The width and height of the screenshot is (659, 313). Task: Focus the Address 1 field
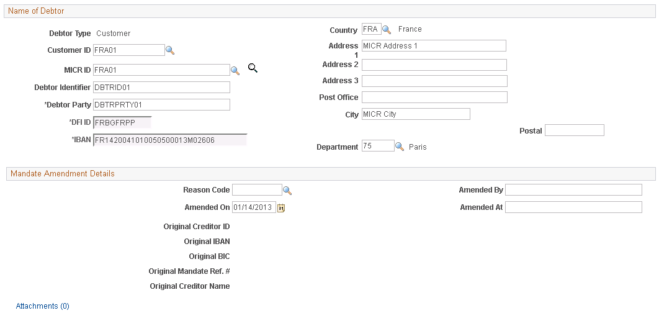click(x=434, y=45)
